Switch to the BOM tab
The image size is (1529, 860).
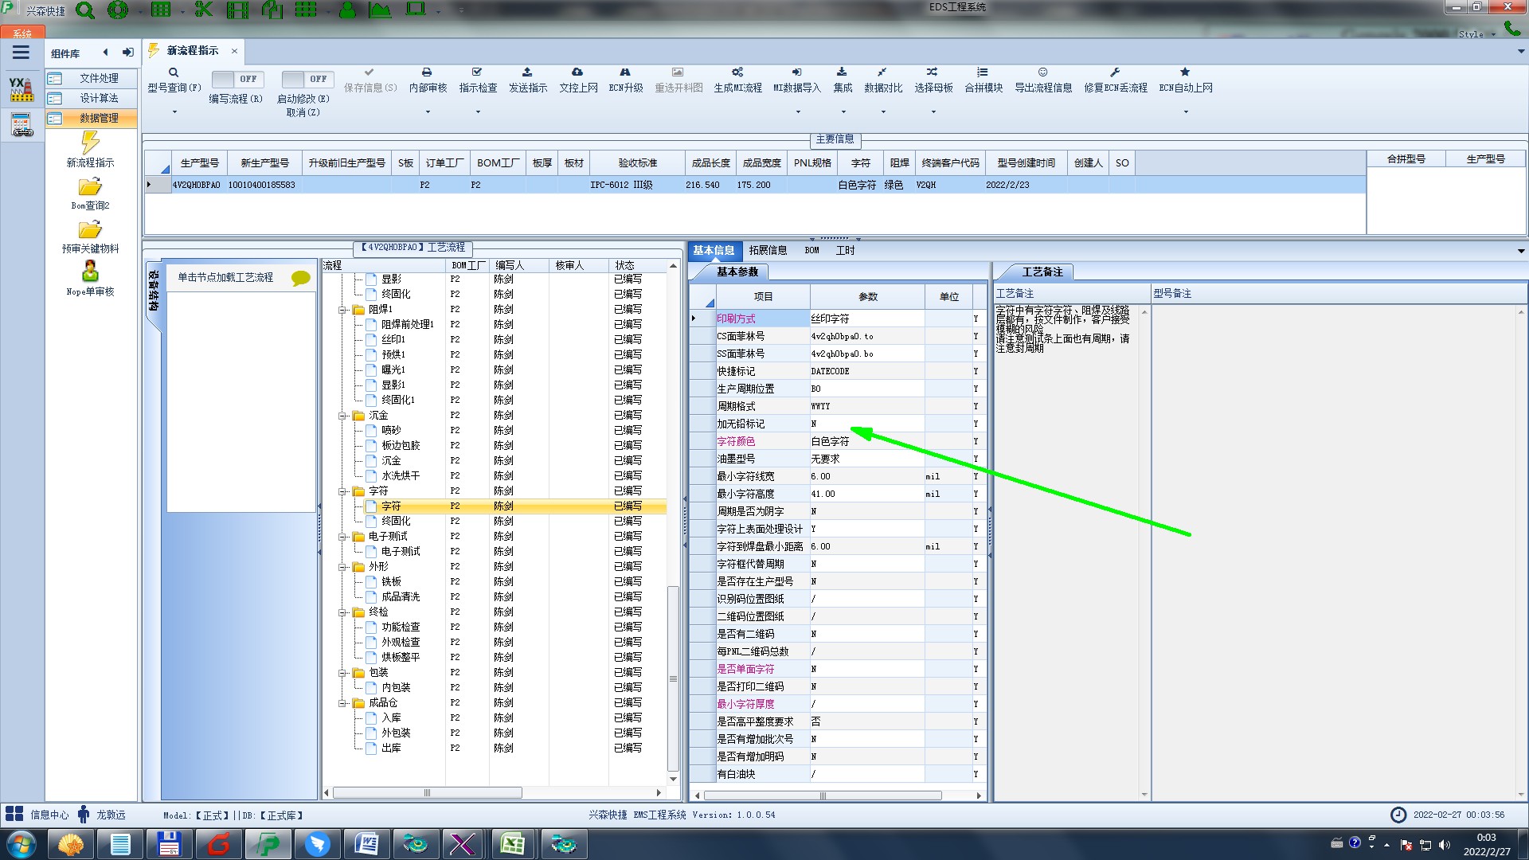(811, 250)
